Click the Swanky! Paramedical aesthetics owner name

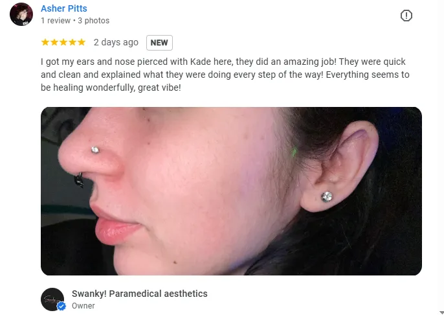click(x=140, y=294)
